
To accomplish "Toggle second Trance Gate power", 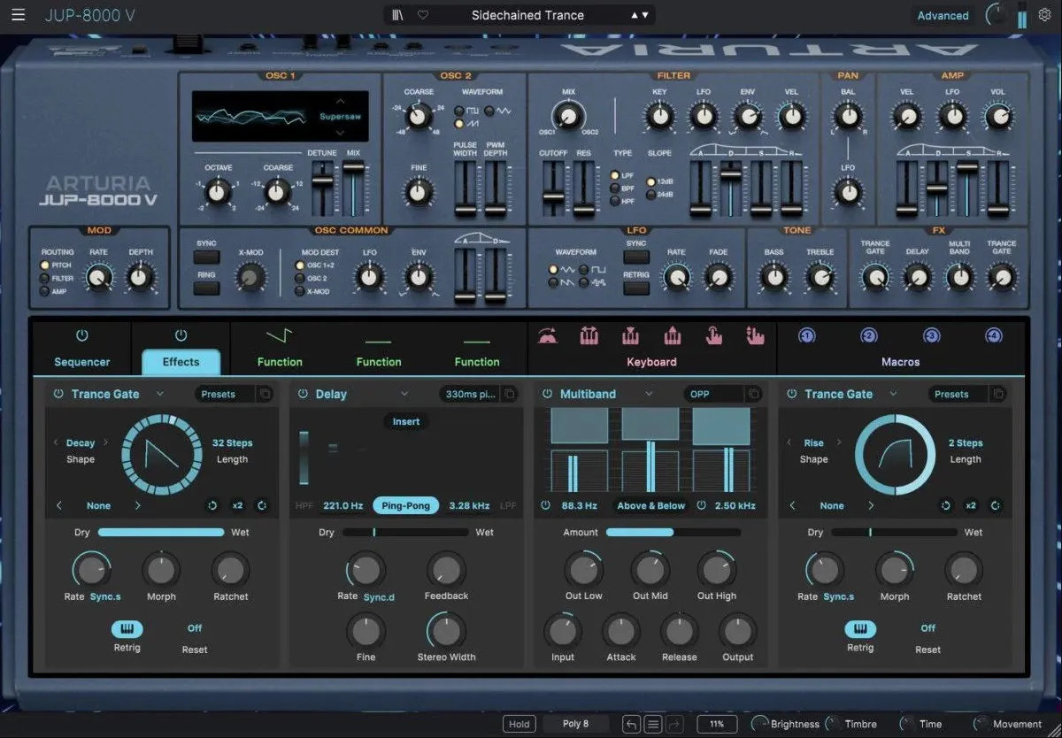I will click(x=791, y=394).
